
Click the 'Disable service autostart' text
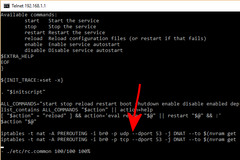[86, 50]
